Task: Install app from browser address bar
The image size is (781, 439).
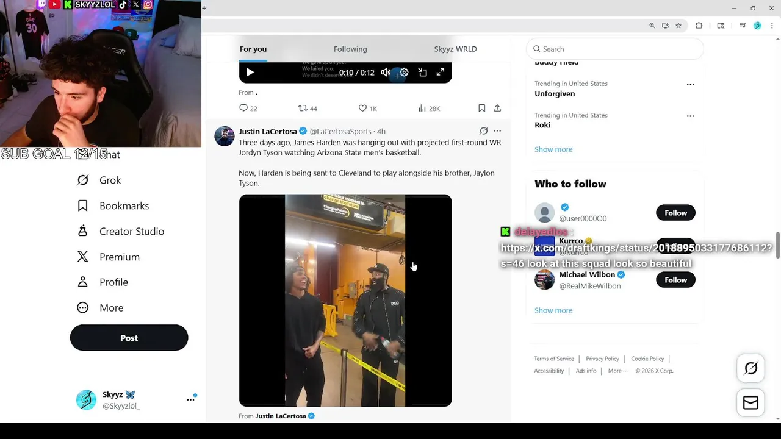Action: coord(665,26)
